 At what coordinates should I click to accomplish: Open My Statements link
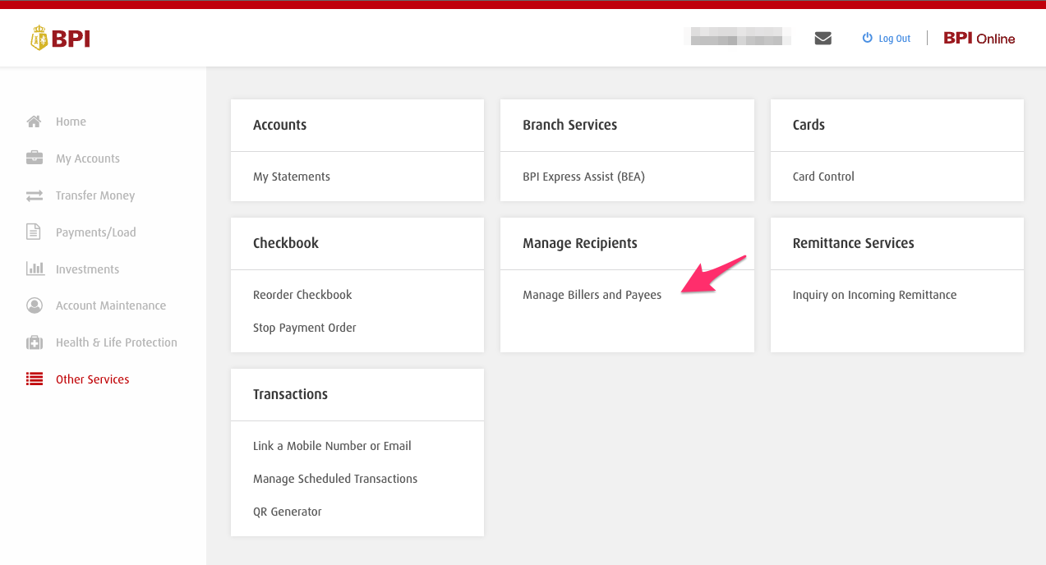pyautogui.click(x=292, y=177)
